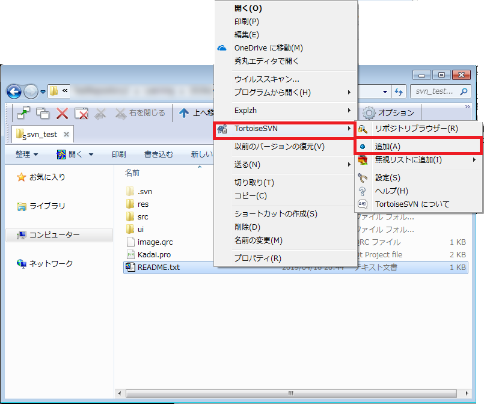Click the blue Back navigation arrow
The width and height of the screenshot is (484, 404).
[14, 91]
